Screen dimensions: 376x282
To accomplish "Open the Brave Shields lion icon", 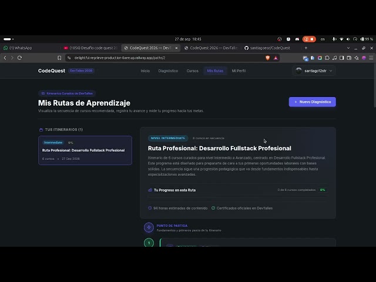I will (x=268, y=58).
